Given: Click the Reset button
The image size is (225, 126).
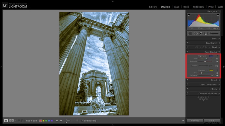Looking at the screenshot, I should (212, 121).
